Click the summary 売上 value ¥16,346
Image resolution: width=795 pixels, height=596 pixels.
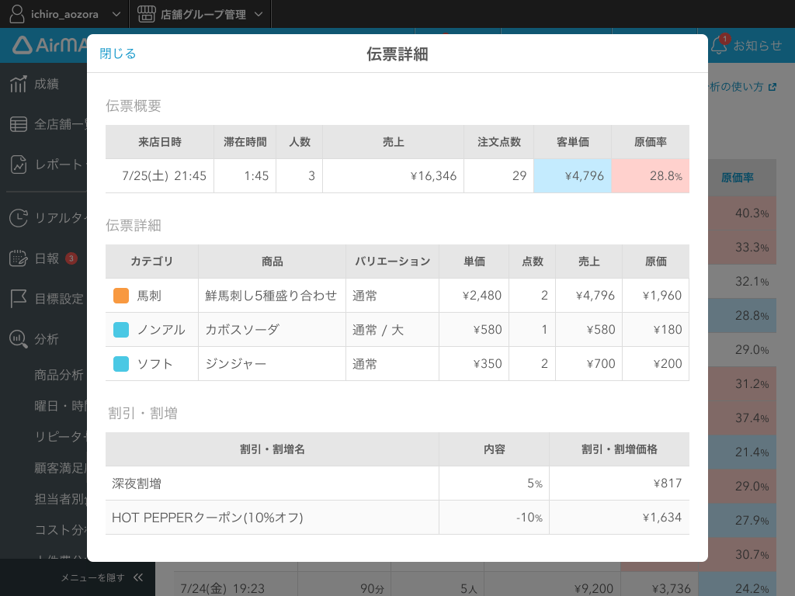(x=433, y=176)
